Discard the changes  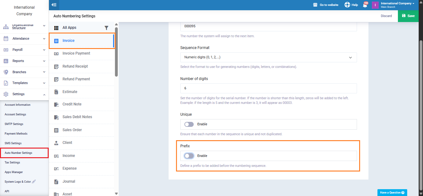(386, 16)
